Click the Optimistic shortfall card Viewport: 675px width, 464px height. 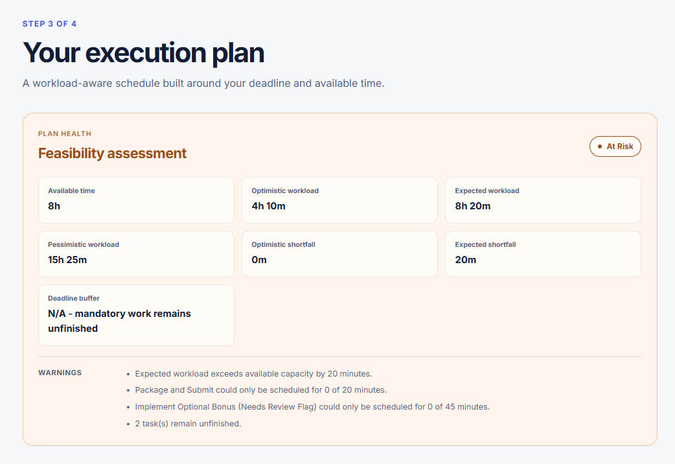(x=339, y=254)
